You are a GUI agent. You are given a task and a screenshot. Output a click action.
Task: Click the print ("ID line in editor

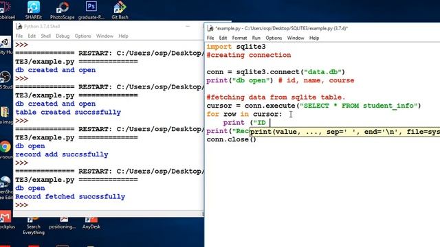[x=245, y=122]
